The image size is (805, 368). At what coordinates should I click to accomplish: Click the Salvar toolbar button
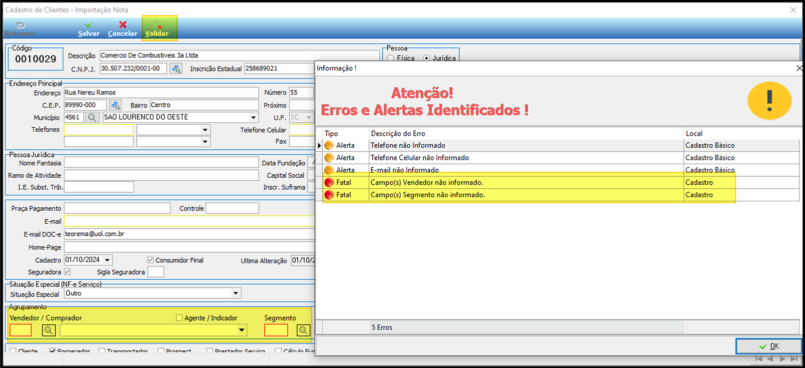pos(88,29)
